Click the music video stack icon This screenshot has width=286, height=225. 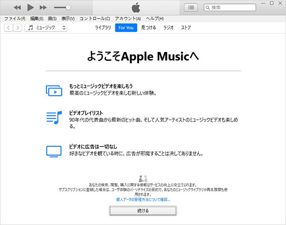54,91
